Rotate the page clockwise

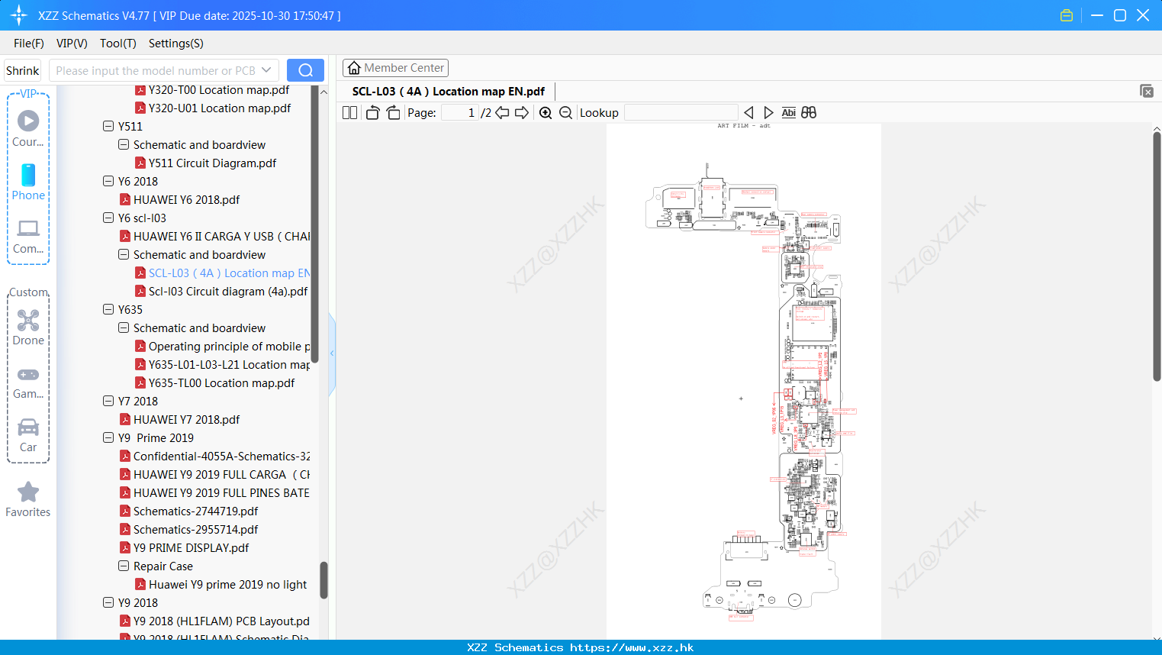pyautogui.click(x=393, y=113)
